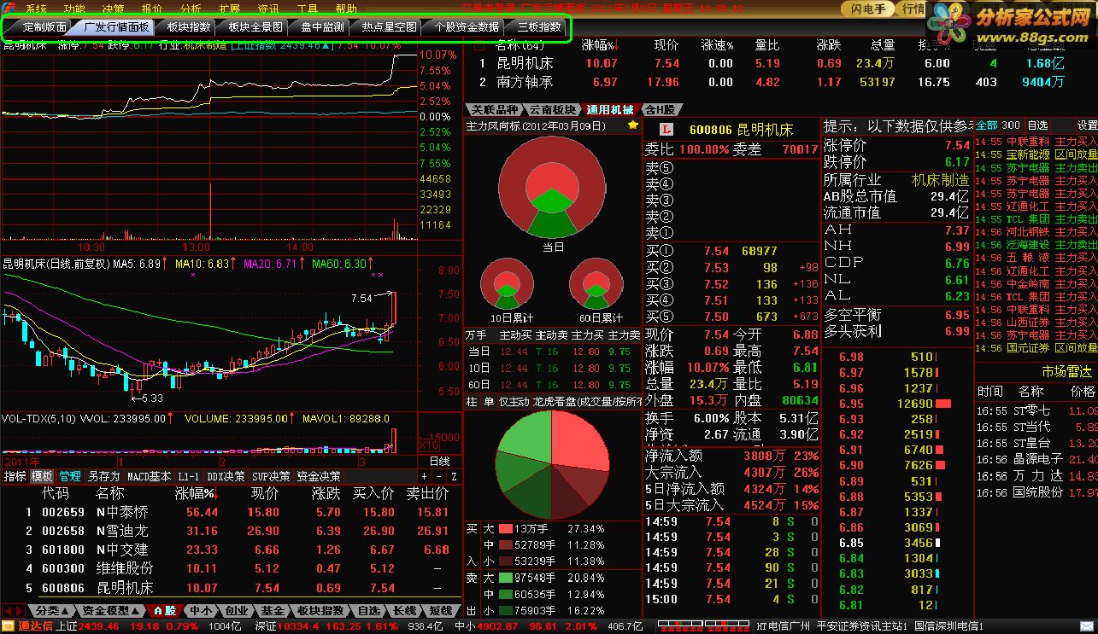
Task: Click the minus zoom-out chart icon
Action: click(439, 476)
